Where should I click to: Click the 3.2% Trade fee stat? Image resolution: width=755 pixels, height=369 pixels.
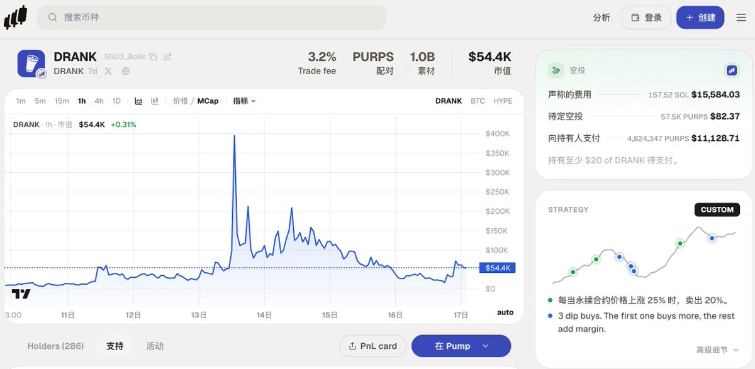pos(317,63)
